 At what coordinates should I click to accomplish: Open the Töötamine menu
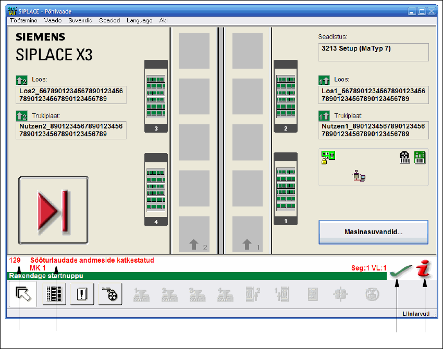tap(23, 20)
